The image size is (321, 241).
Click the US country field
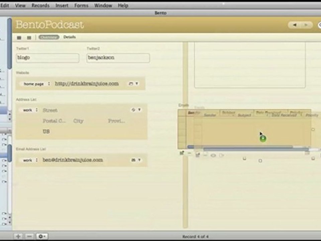(x=46, y=131)
